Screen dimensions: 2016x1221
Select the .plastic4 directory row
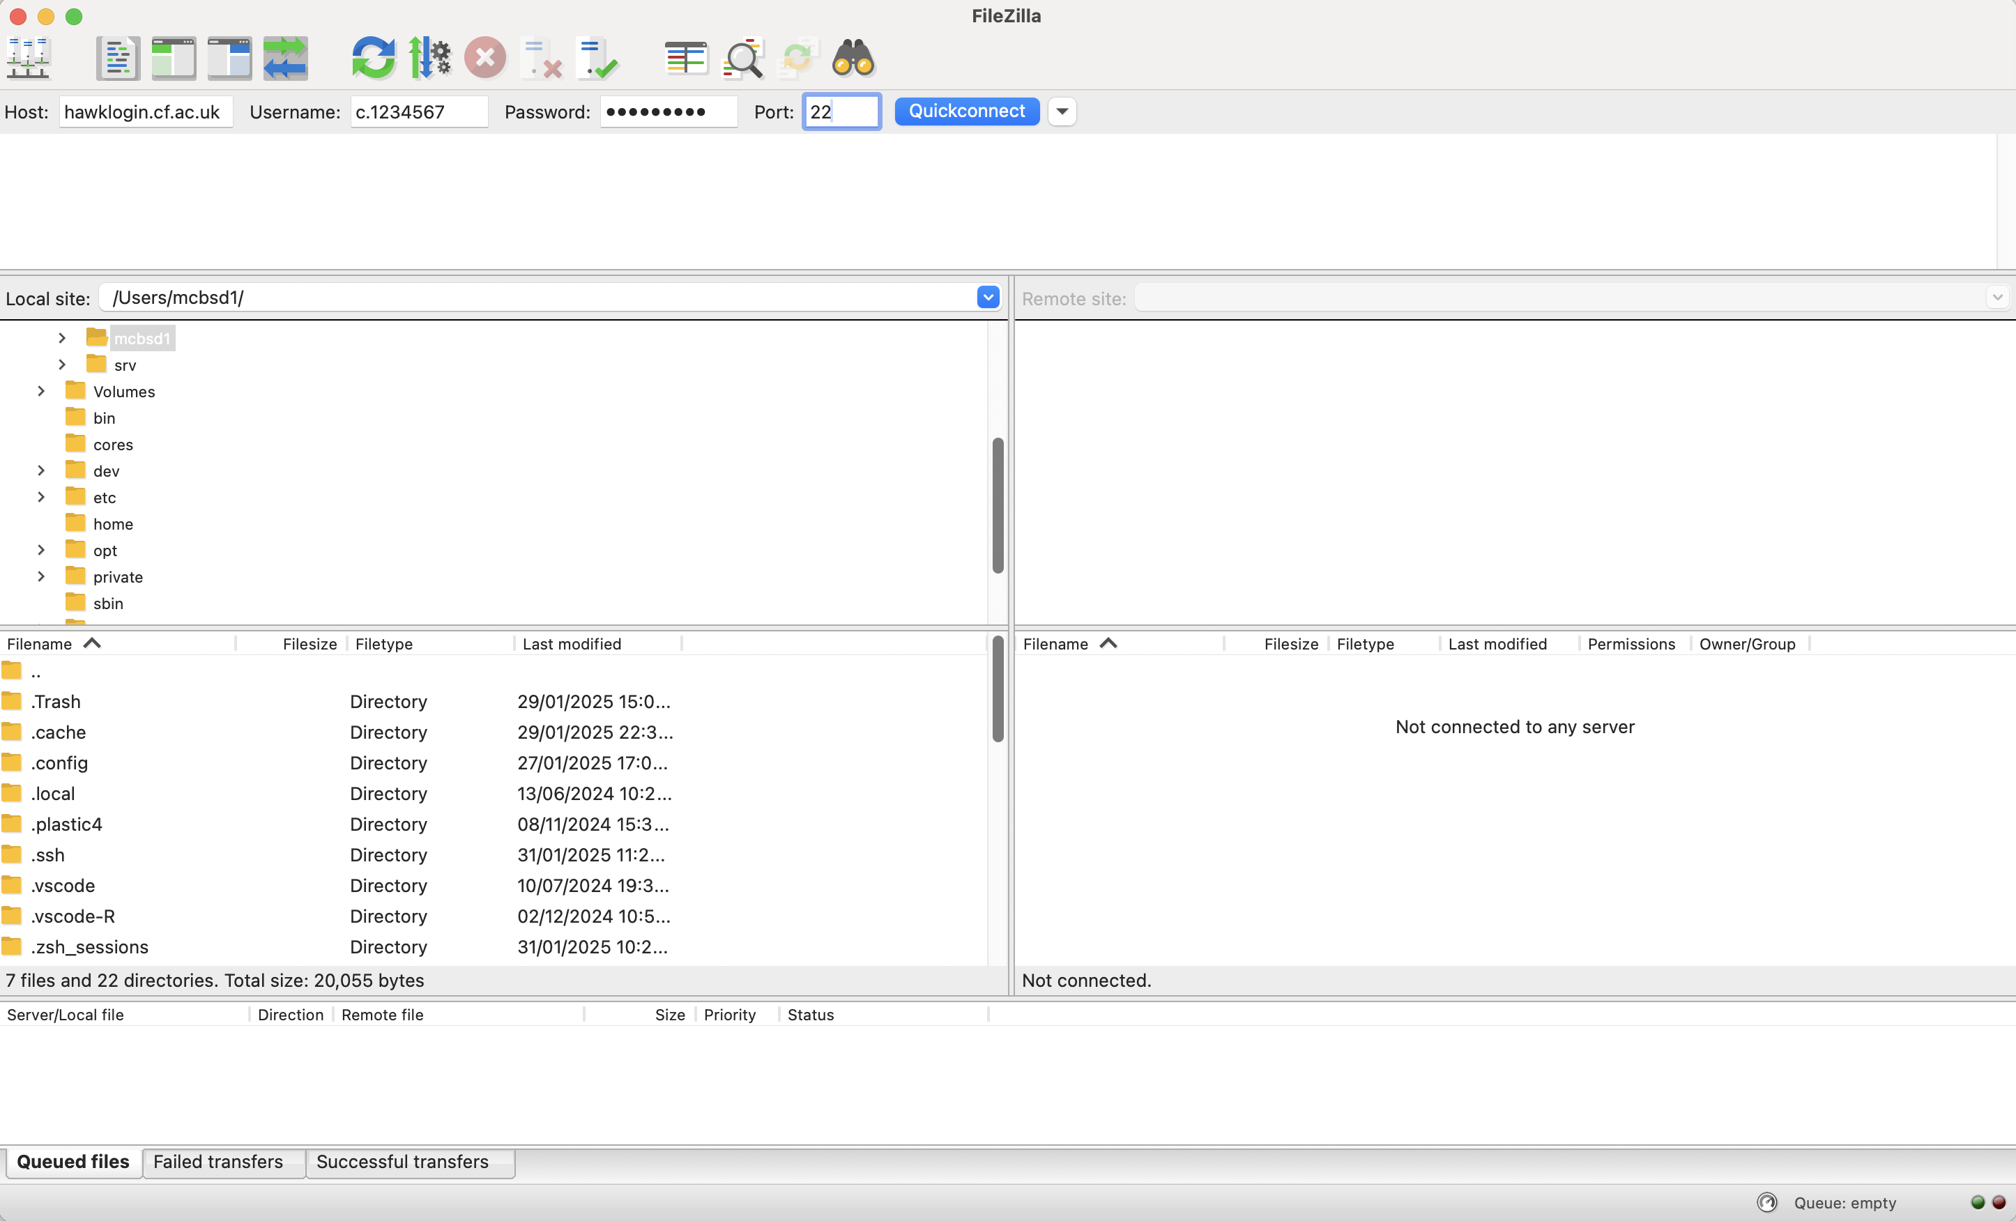click(493, 824)
